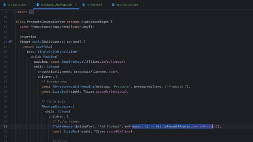Click TTableHeader on line 32
The height and width of the screenshot is (142, 253).
pos(63,127)
